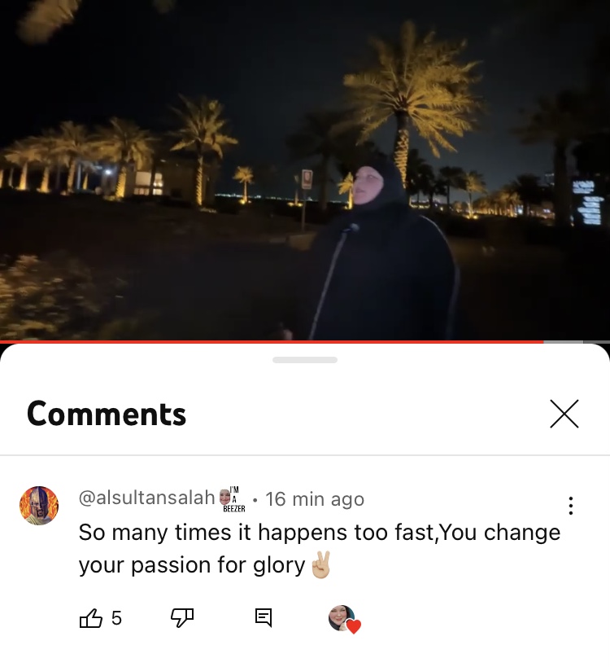610x667 pixels.
Task: Tap the gray sheet drag handle
Action: pyautogui.click(x=305, y=360)
